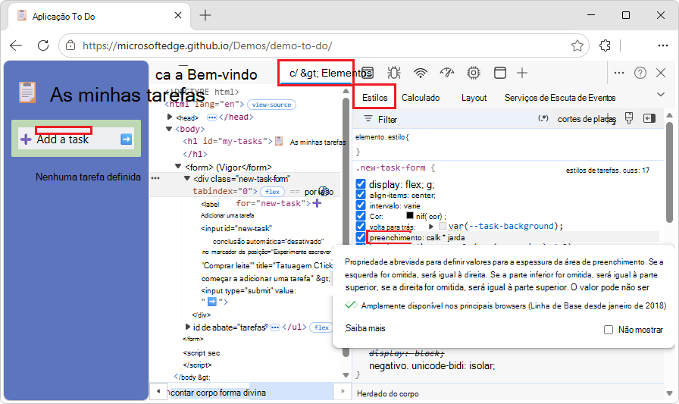This screenshot has width=679, height=404.
Task: Click the favorites star in the address bar
Action: (577, 45)
